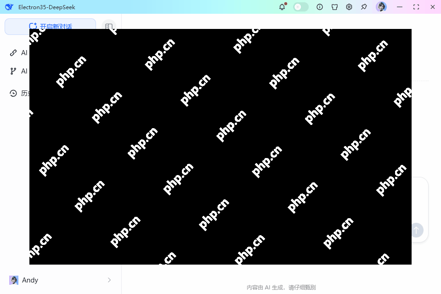Select the branch-icon AI sidebar item

point(18,71)
